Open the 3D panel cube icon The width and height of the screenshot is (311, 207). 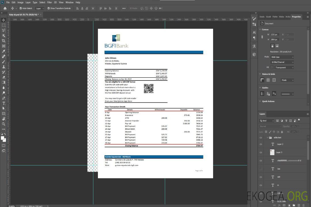pos(254,54)
